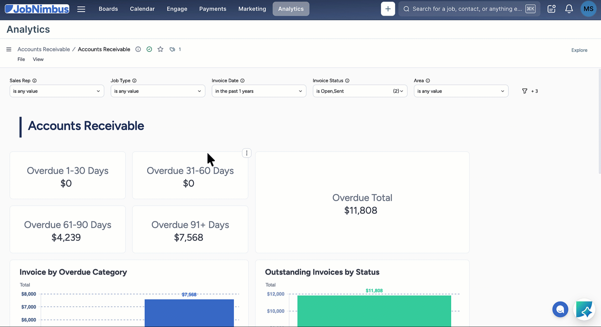Image resolution: width=601 pixels, height=327 pixels.
Task: Click the page vertical scrollbar
Action: 599,121
